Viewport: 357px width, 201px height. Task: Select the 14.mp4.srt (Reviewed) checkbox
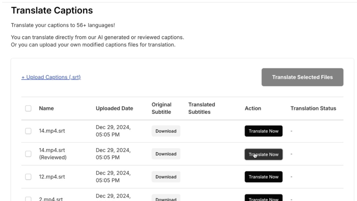(28, 154)
